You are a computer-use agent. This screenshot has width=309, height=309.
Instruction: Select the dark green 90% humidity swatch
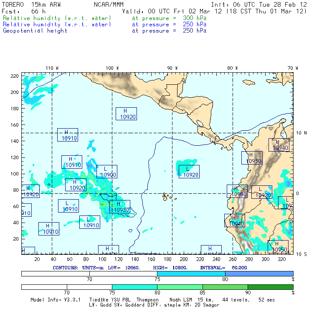click(271, 287)
